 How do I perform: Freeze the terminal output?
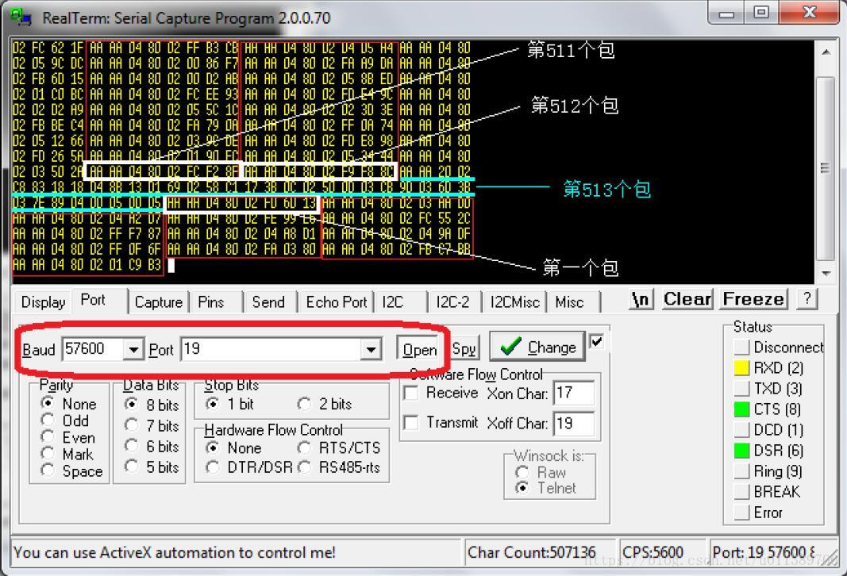[x=753, y=298]
